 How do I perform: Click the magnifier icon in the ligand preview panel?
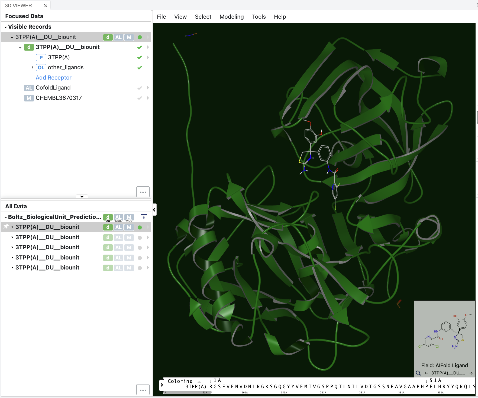click(418, 373)
